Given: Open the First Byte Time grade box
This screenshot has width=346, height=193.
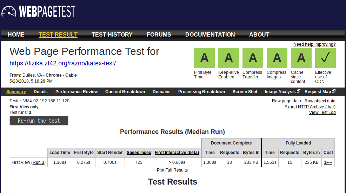Looking at the screenshot, I should pyautogui.click(x=204, y=58).
